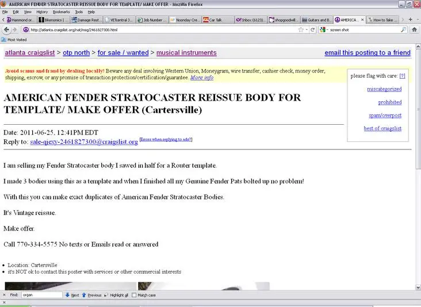The image size is (421, 307).
Task: Bookmark this page with the star icon
Action: point(301,30)
